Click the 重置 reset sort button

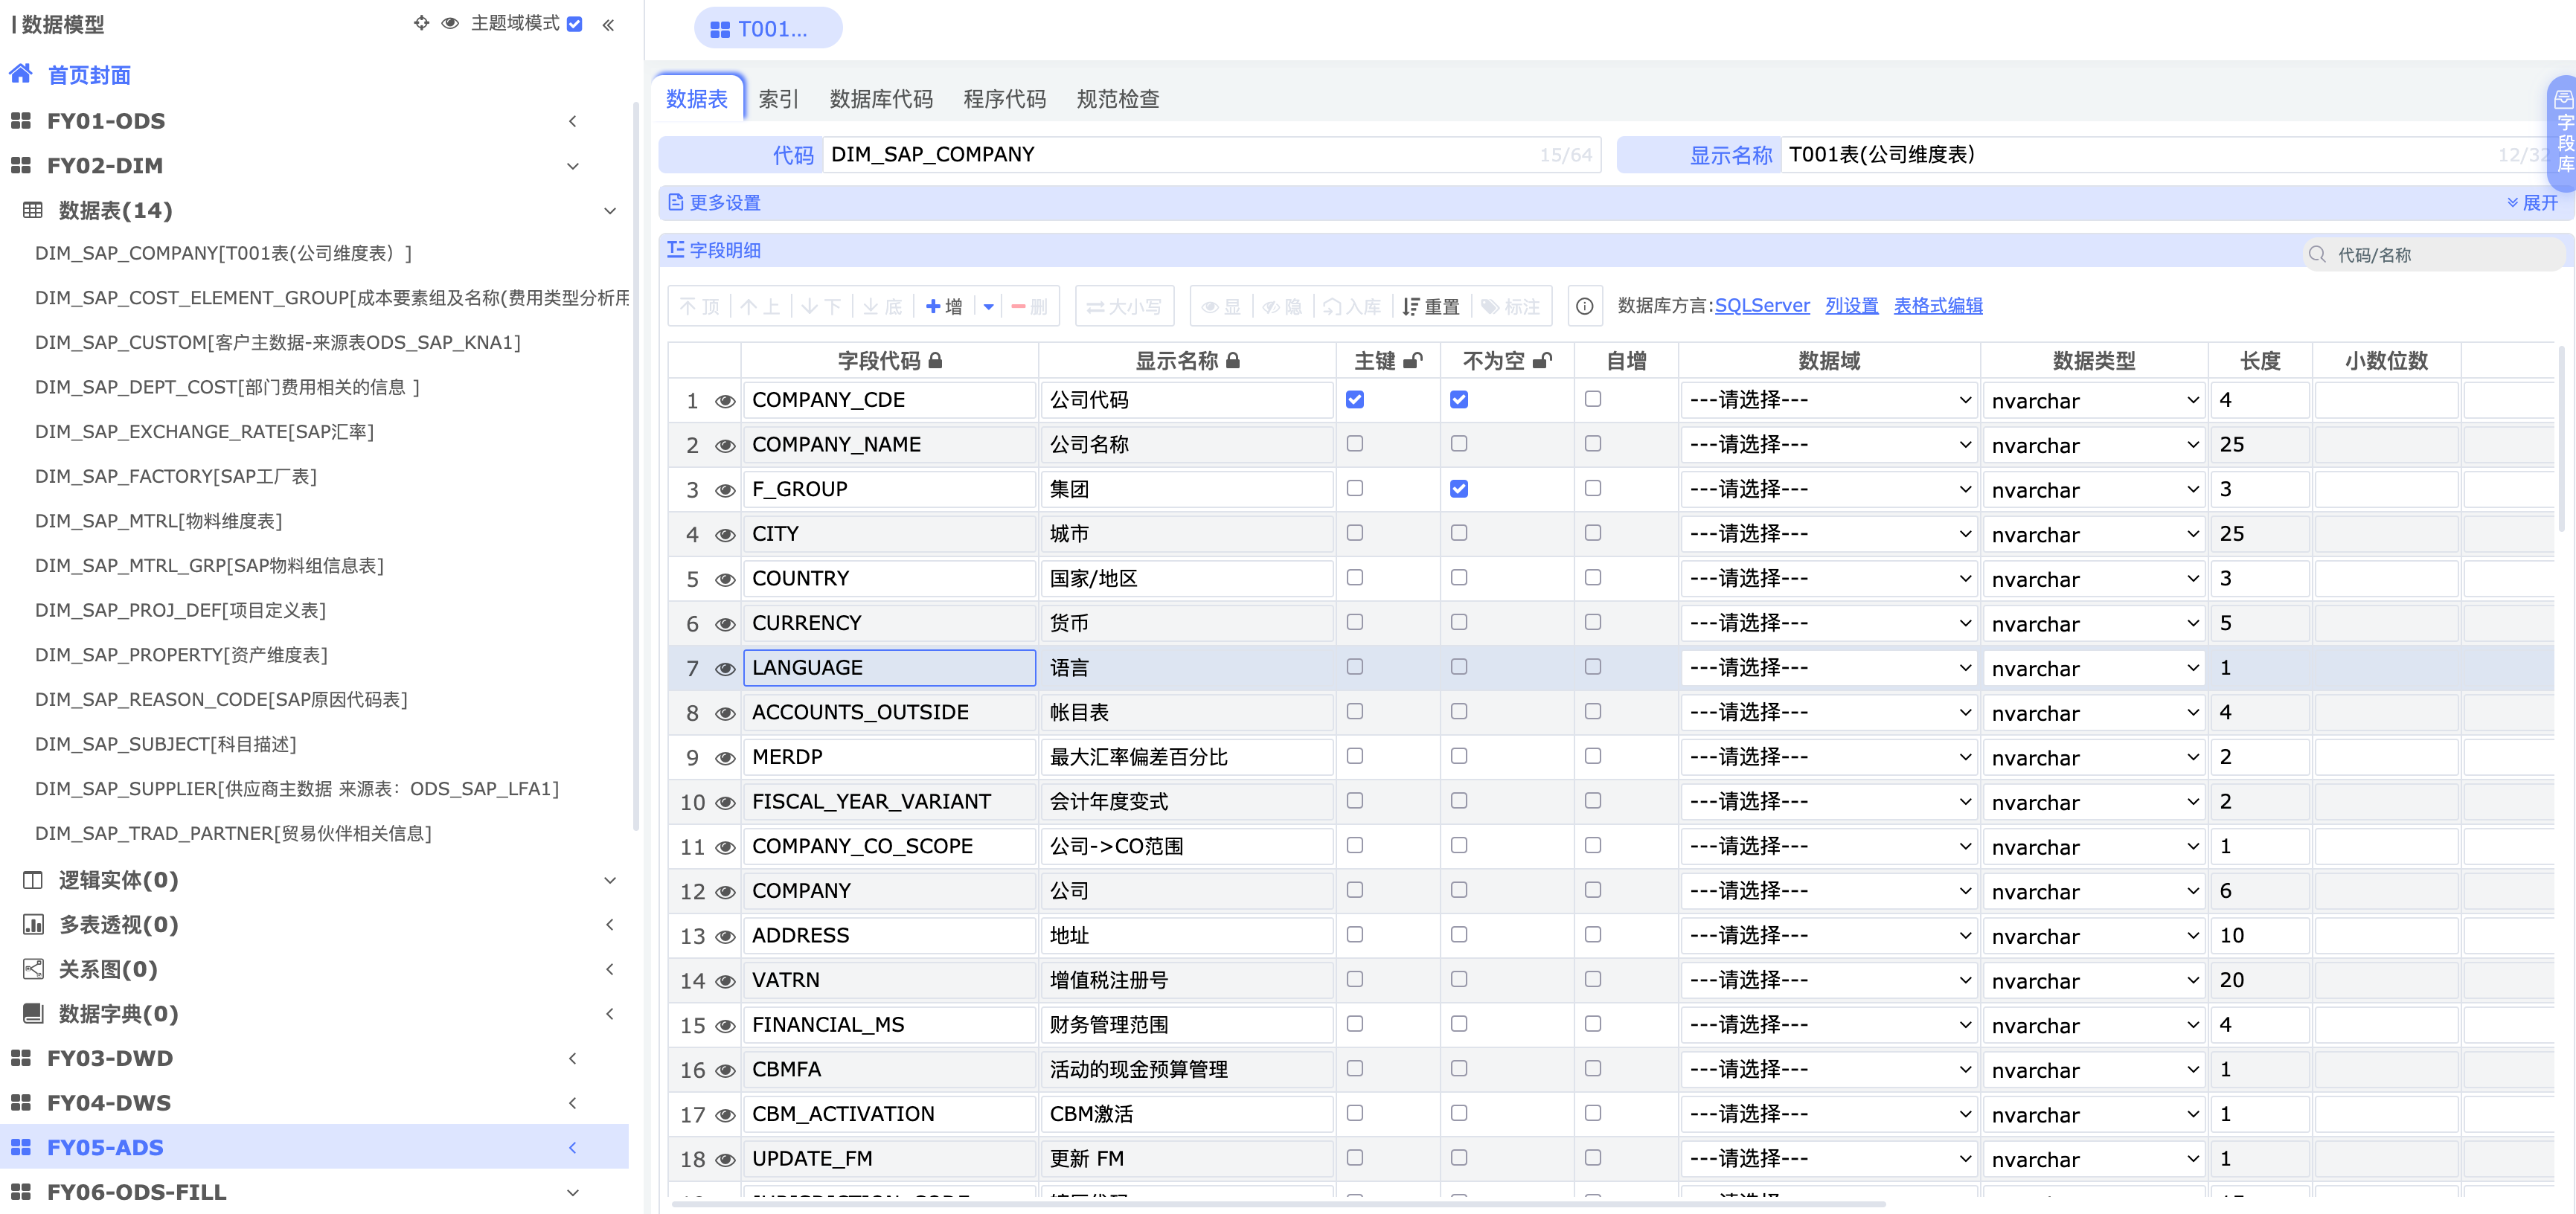click(1431, 306)
